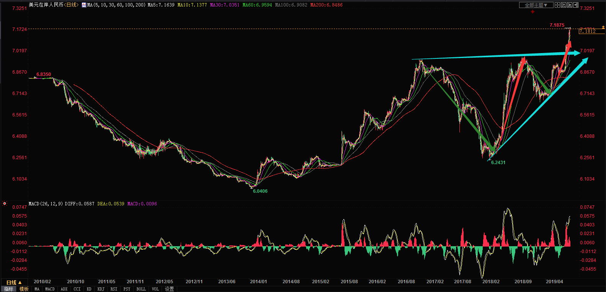Click the gray MA100:6.9082 value
This screenshot has width=606, height=292.
pyautogui.click(x=291, y=5)
